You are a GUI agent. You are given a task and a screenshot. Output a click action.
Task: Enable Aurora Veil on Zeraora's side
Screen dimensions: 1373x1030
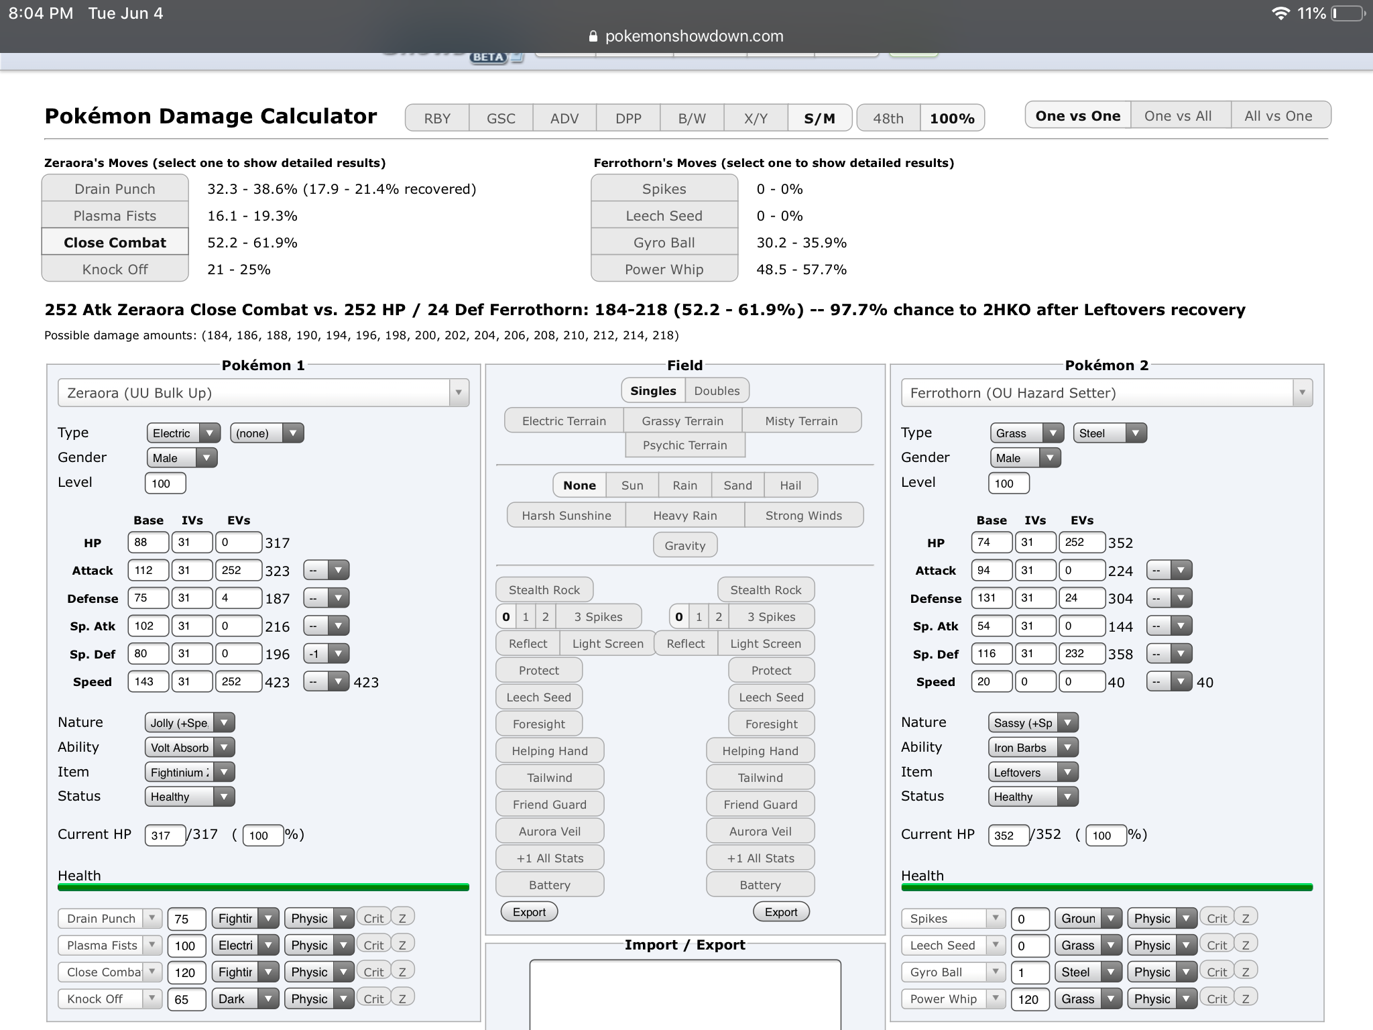[550, 831]
